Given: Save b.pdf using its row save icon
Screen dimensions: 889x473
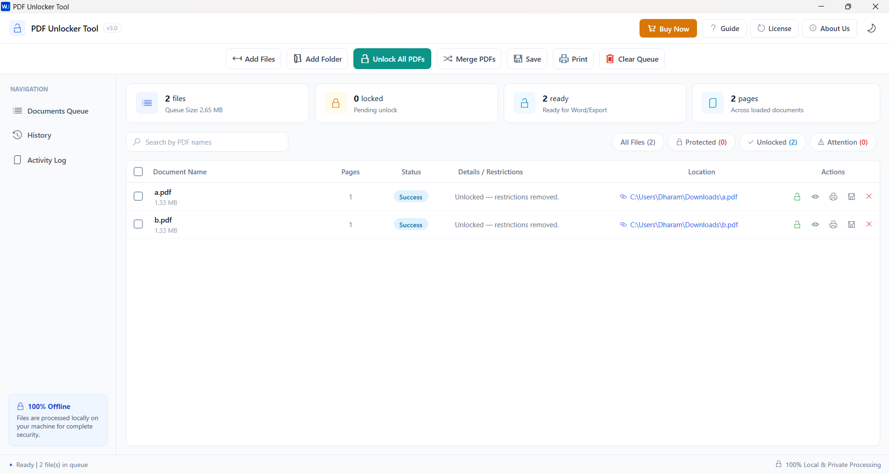Looking at the screenshot, I should [851, 224].
